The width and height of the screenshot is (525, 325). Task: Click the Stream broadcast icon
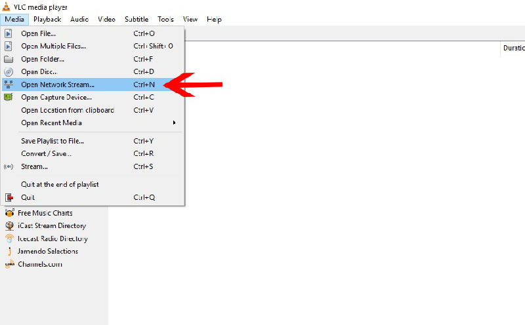coord(9,166)
